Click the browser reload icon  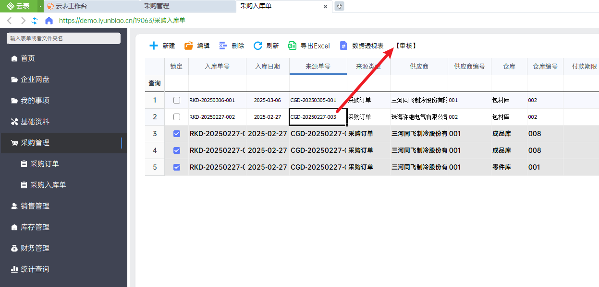[x=35, y=21]
